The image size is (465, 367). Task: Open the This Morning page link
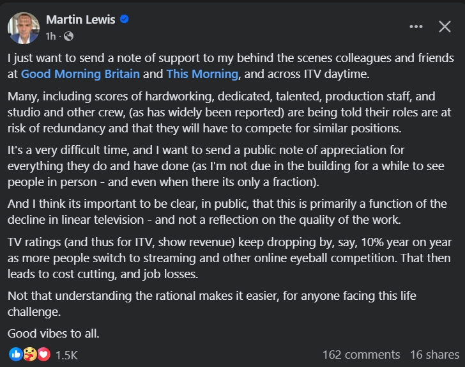pyautogui.click(x=202, y=74)
